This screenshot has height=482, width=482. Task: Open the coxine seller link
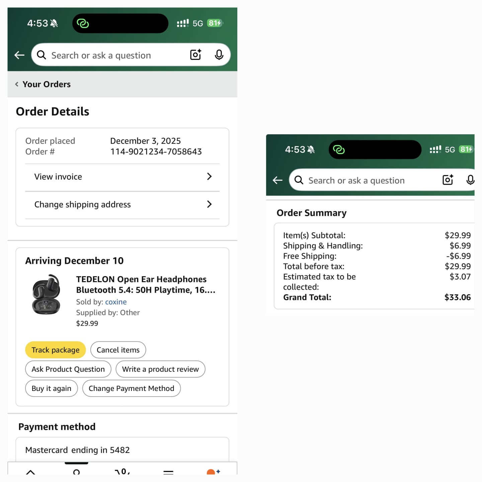pos(116,302)
